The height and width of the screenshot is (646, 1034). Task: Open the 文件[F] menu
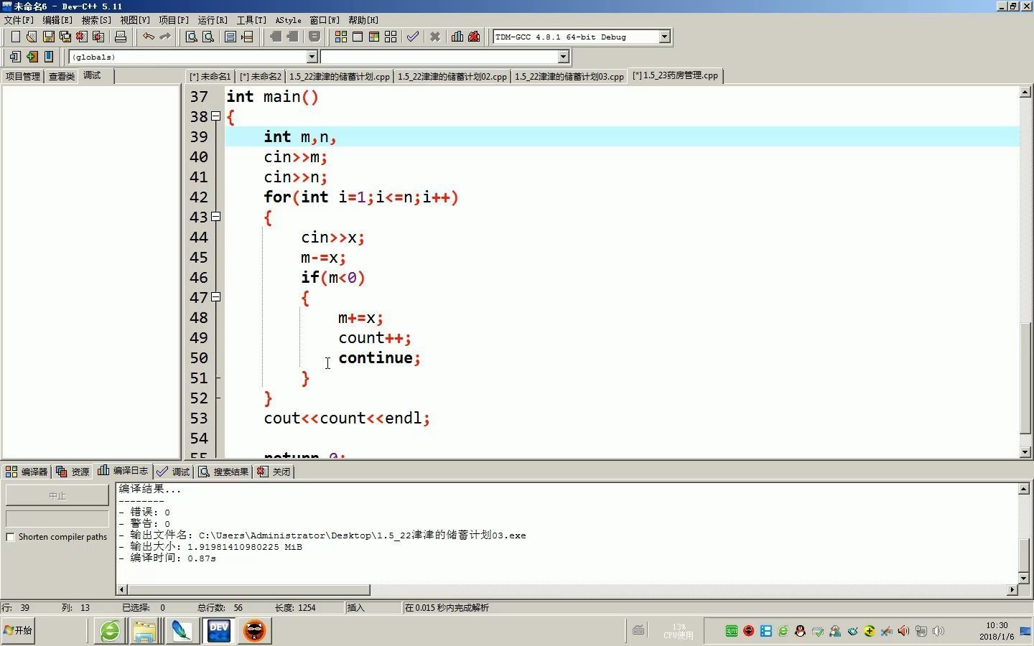click(19, 20)
